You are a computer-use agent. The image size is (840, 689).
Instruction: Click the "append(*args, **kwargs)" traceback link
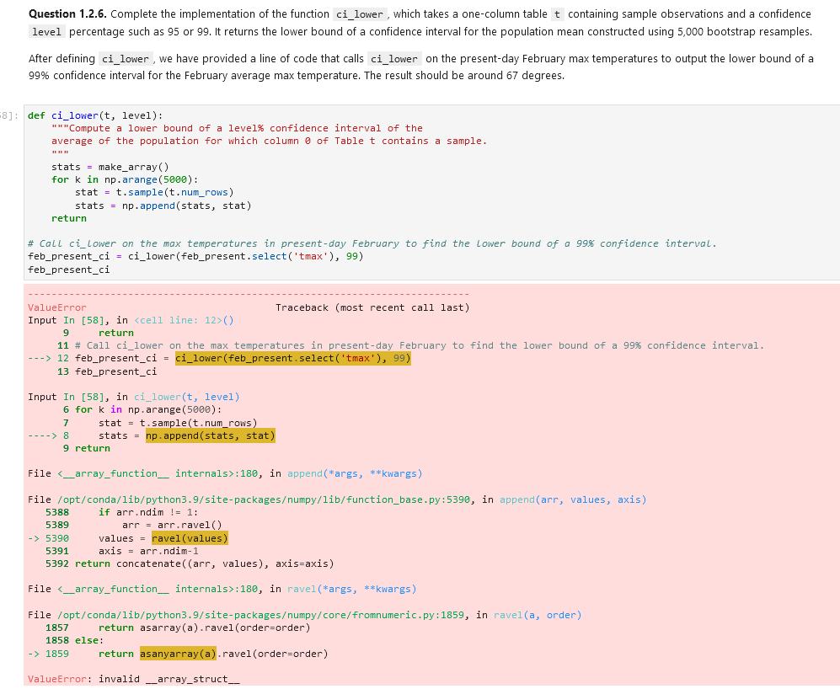point(354,474)
